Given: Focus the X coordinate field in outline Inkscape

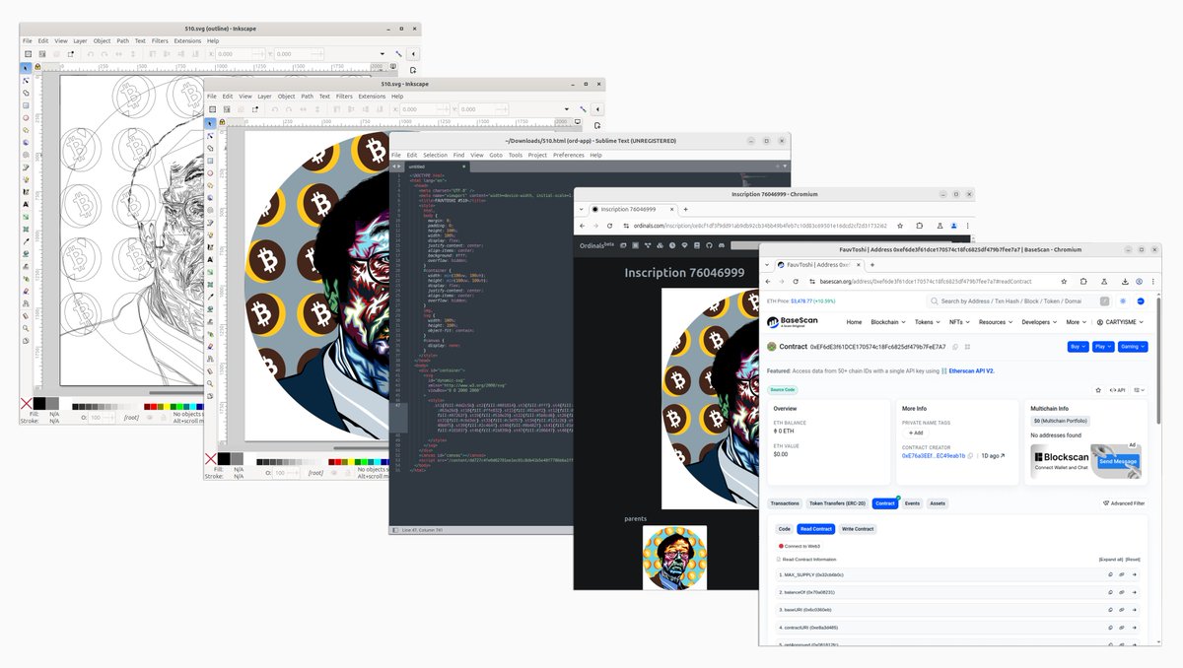Looking at the screenshot, I should pyautogui.click(x=240, y=54).
